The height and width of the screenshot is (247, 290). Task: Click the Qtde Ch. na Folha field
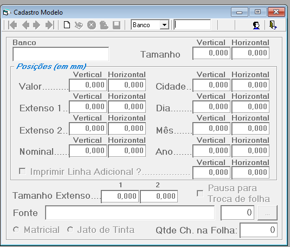click(x=259, y=230)
